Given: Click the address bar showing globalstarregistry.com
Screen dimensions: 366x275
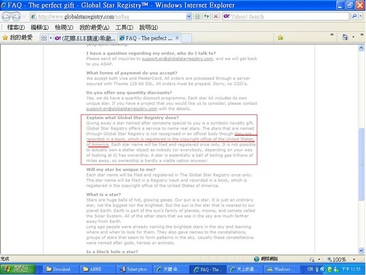Looking at the screenshot, I should click(x=109, y=17).
